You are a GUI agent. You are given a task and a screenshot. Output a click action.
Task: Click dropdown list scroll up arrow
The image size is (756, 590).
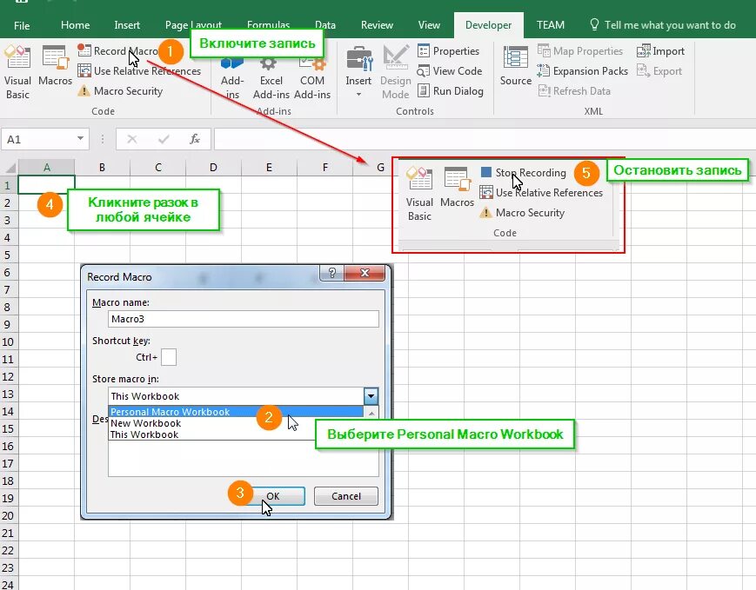(371, 413)
